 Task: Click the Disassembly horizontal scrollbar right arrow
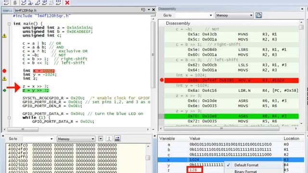[296, 129]
